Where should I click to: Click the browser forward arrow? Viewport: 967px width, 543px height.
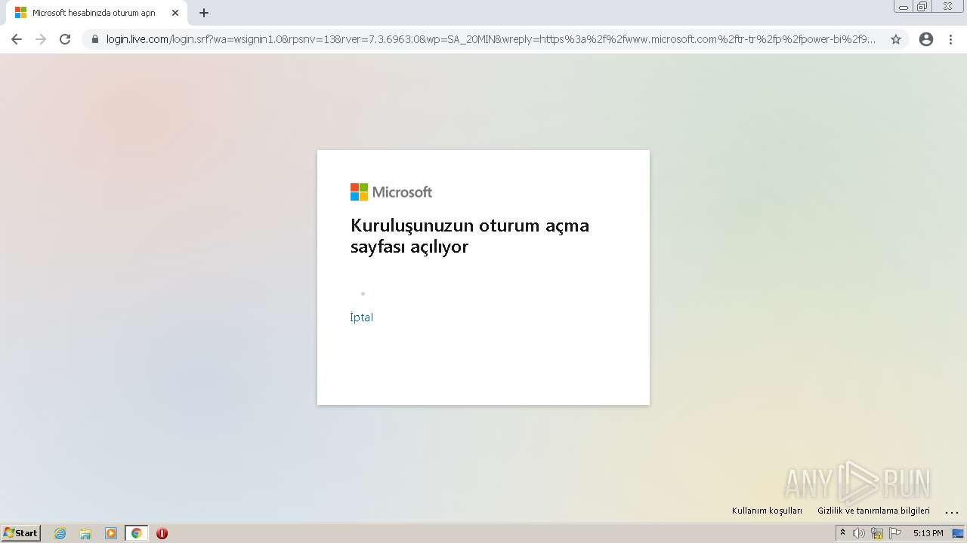(41, 39)
